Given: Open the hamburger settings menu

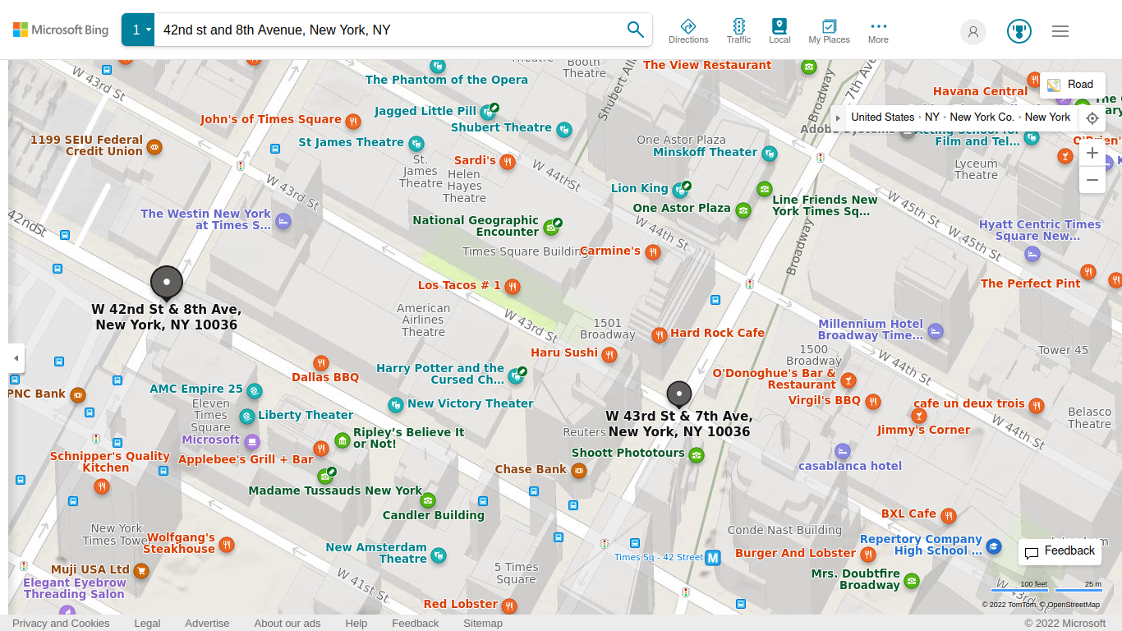Looking at the screenshot, I should pyautogui.click(x=1060, y=31).
